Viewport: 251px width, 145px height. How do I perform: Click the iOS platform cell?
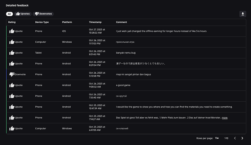click(64, 31)
